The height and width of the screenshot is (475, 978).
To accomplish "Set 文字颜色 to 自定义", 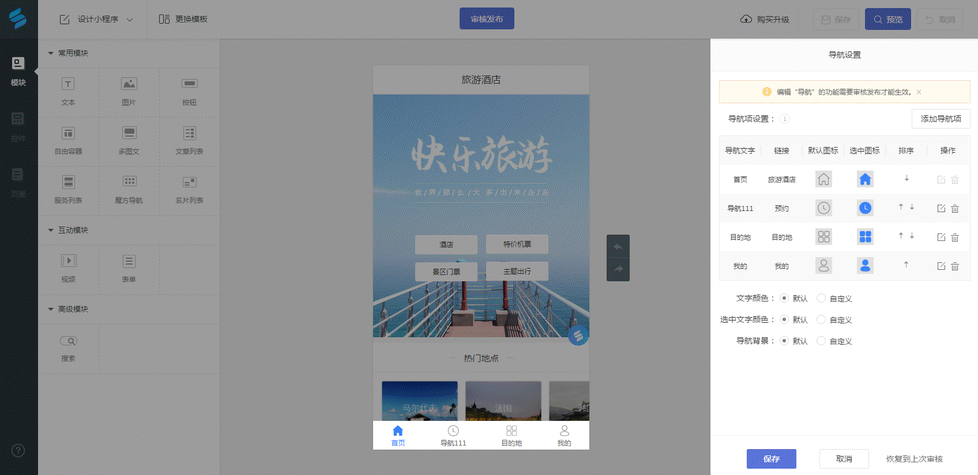I will (821, 299).
